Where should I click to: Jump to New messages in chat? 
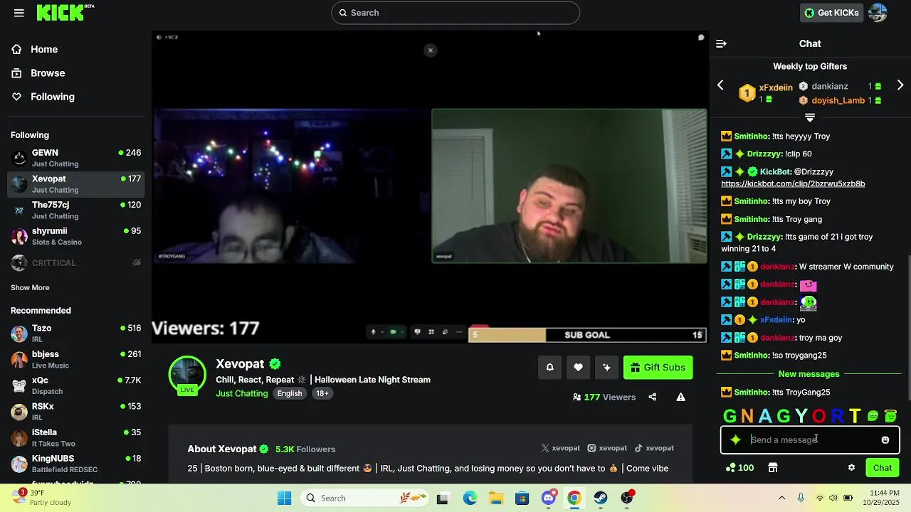(x=809, y=374)
